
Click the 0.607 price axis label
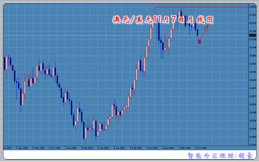point(253,88)
